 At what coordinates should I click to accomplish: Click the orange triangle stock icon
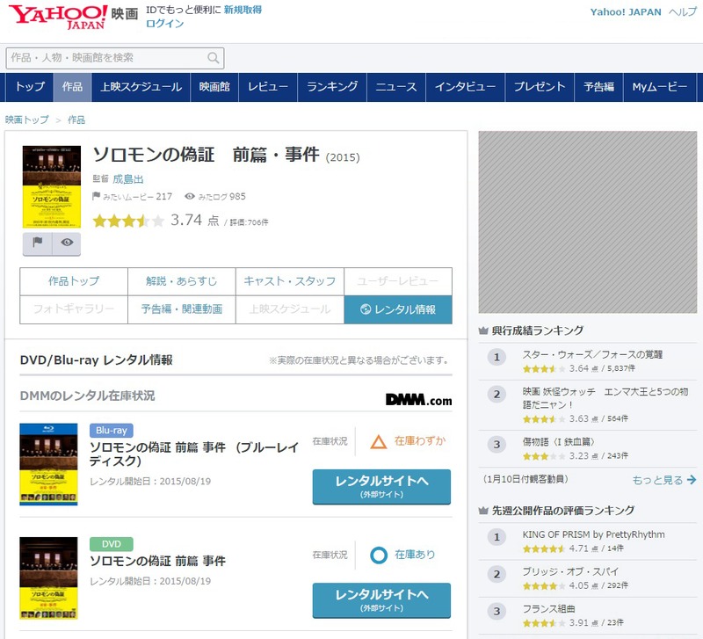pyautogui.click(x=379, y=442)
